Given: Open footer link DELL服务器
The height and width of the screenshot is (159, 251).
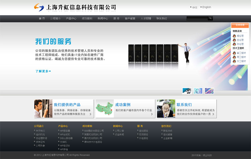Looking at the screenshot, I should click(66, 138).
